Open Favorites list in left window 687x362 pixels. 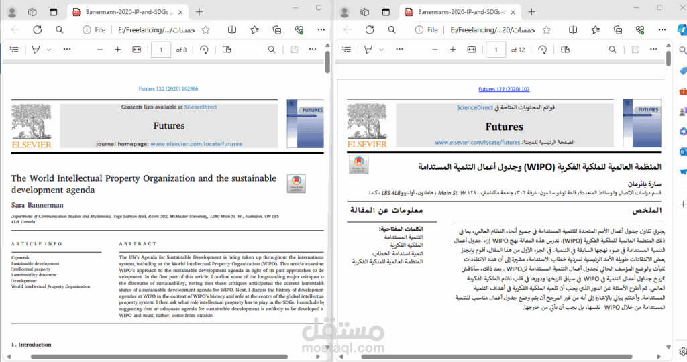point(254,29)
